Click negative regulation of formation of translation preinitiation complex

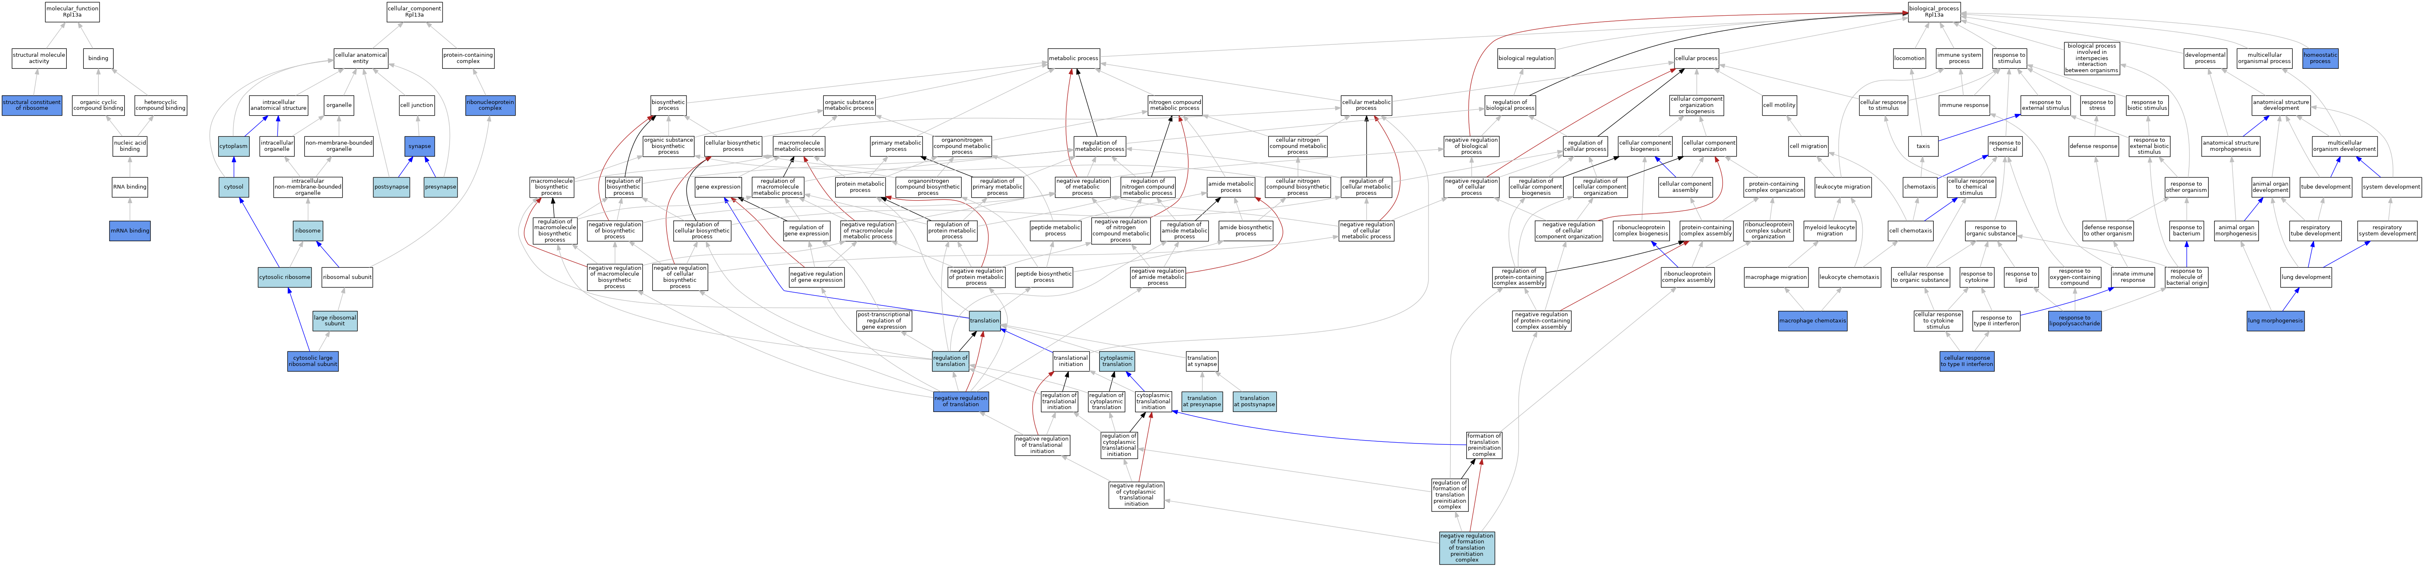pos(1466,548)
